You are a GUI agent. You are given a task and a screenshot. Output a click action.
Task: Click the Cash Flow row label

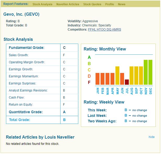click(17, 98)
